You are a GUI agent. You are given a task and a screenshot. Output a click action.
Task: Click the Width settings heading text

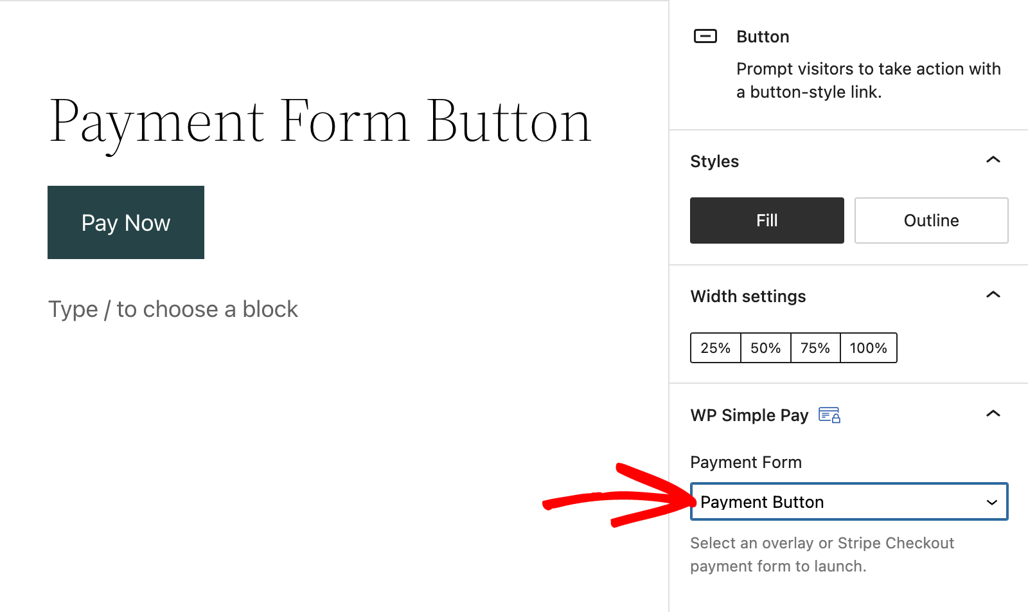748,296
